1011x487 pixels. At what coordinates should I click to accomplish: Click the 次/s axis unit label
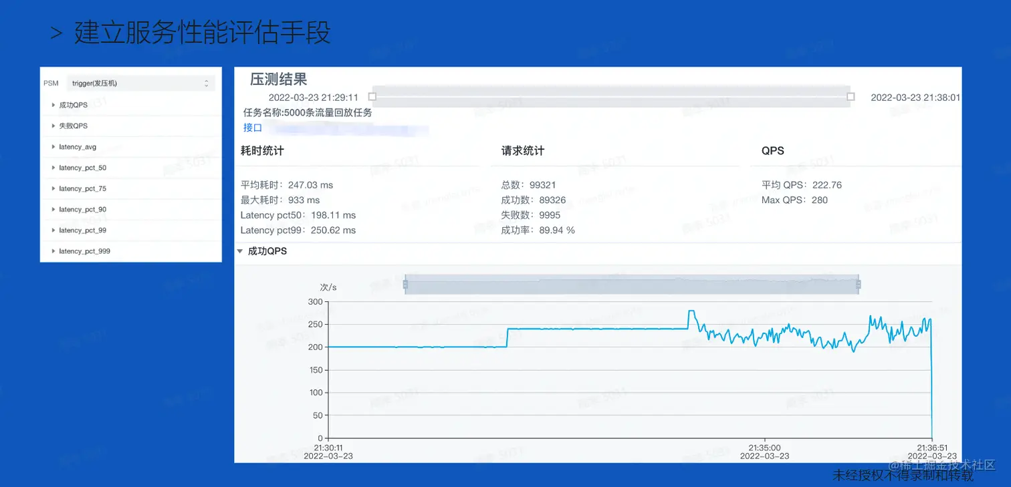tap(328, 287)
